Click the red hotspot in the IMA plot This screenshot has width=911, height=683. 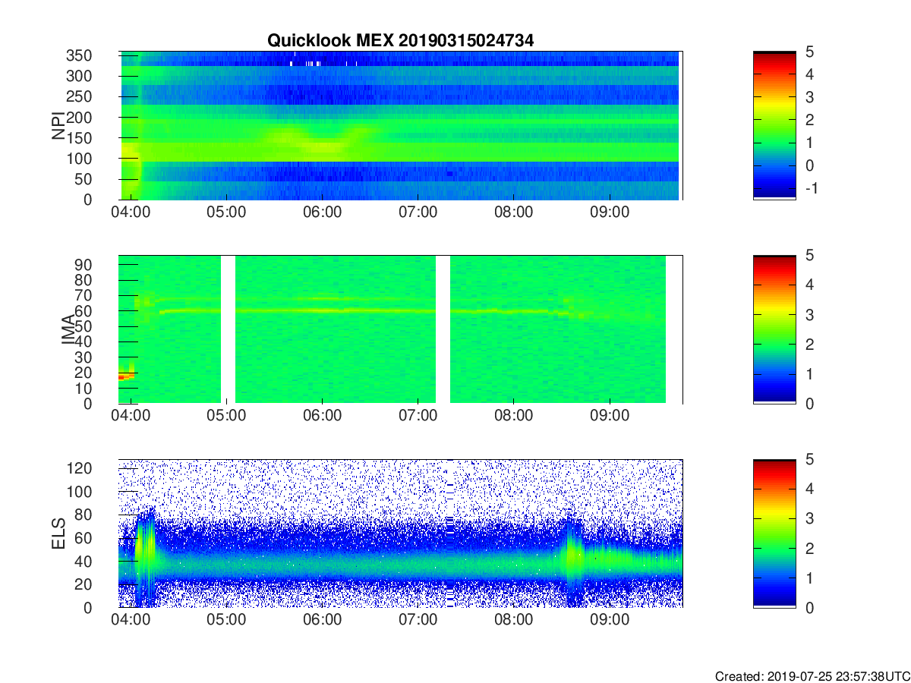pyautogui.click(x=125, y=376)
